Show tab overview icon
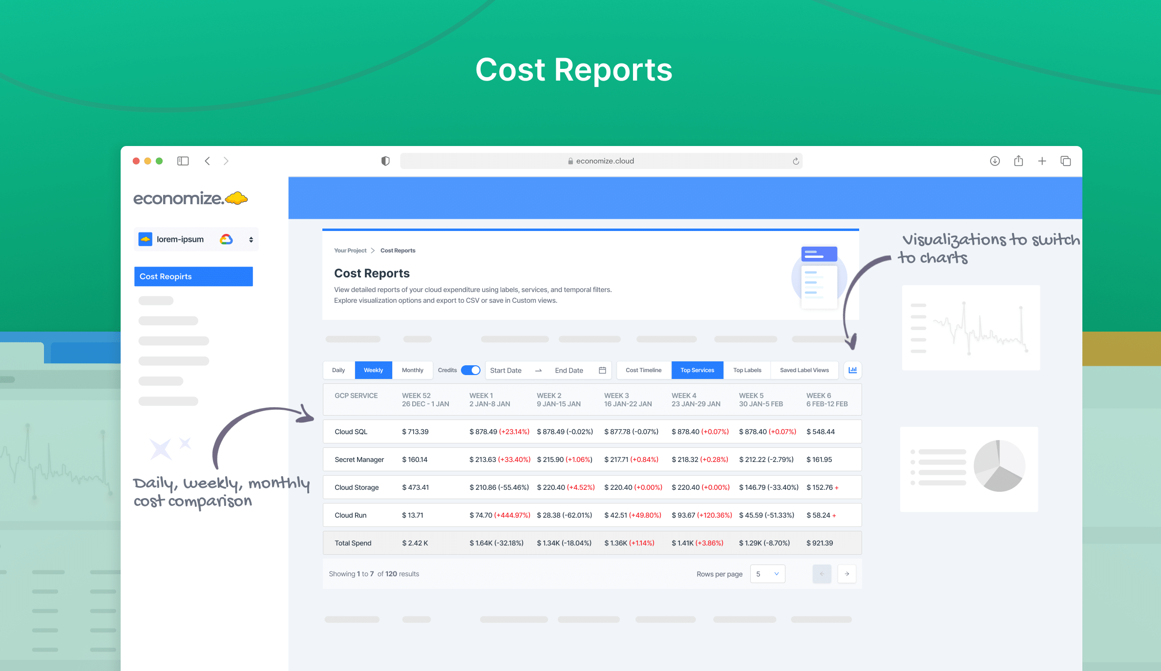 pos(1066,161)
